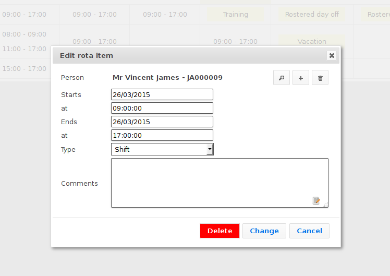Image resolution: width=390 pixels, height=276 pixels.
Task: Close the Edit rota item dialog
Action: (x=331, y=55)
